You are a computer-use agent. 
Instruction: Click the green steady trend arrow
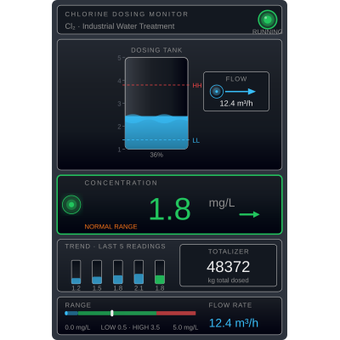249,214
